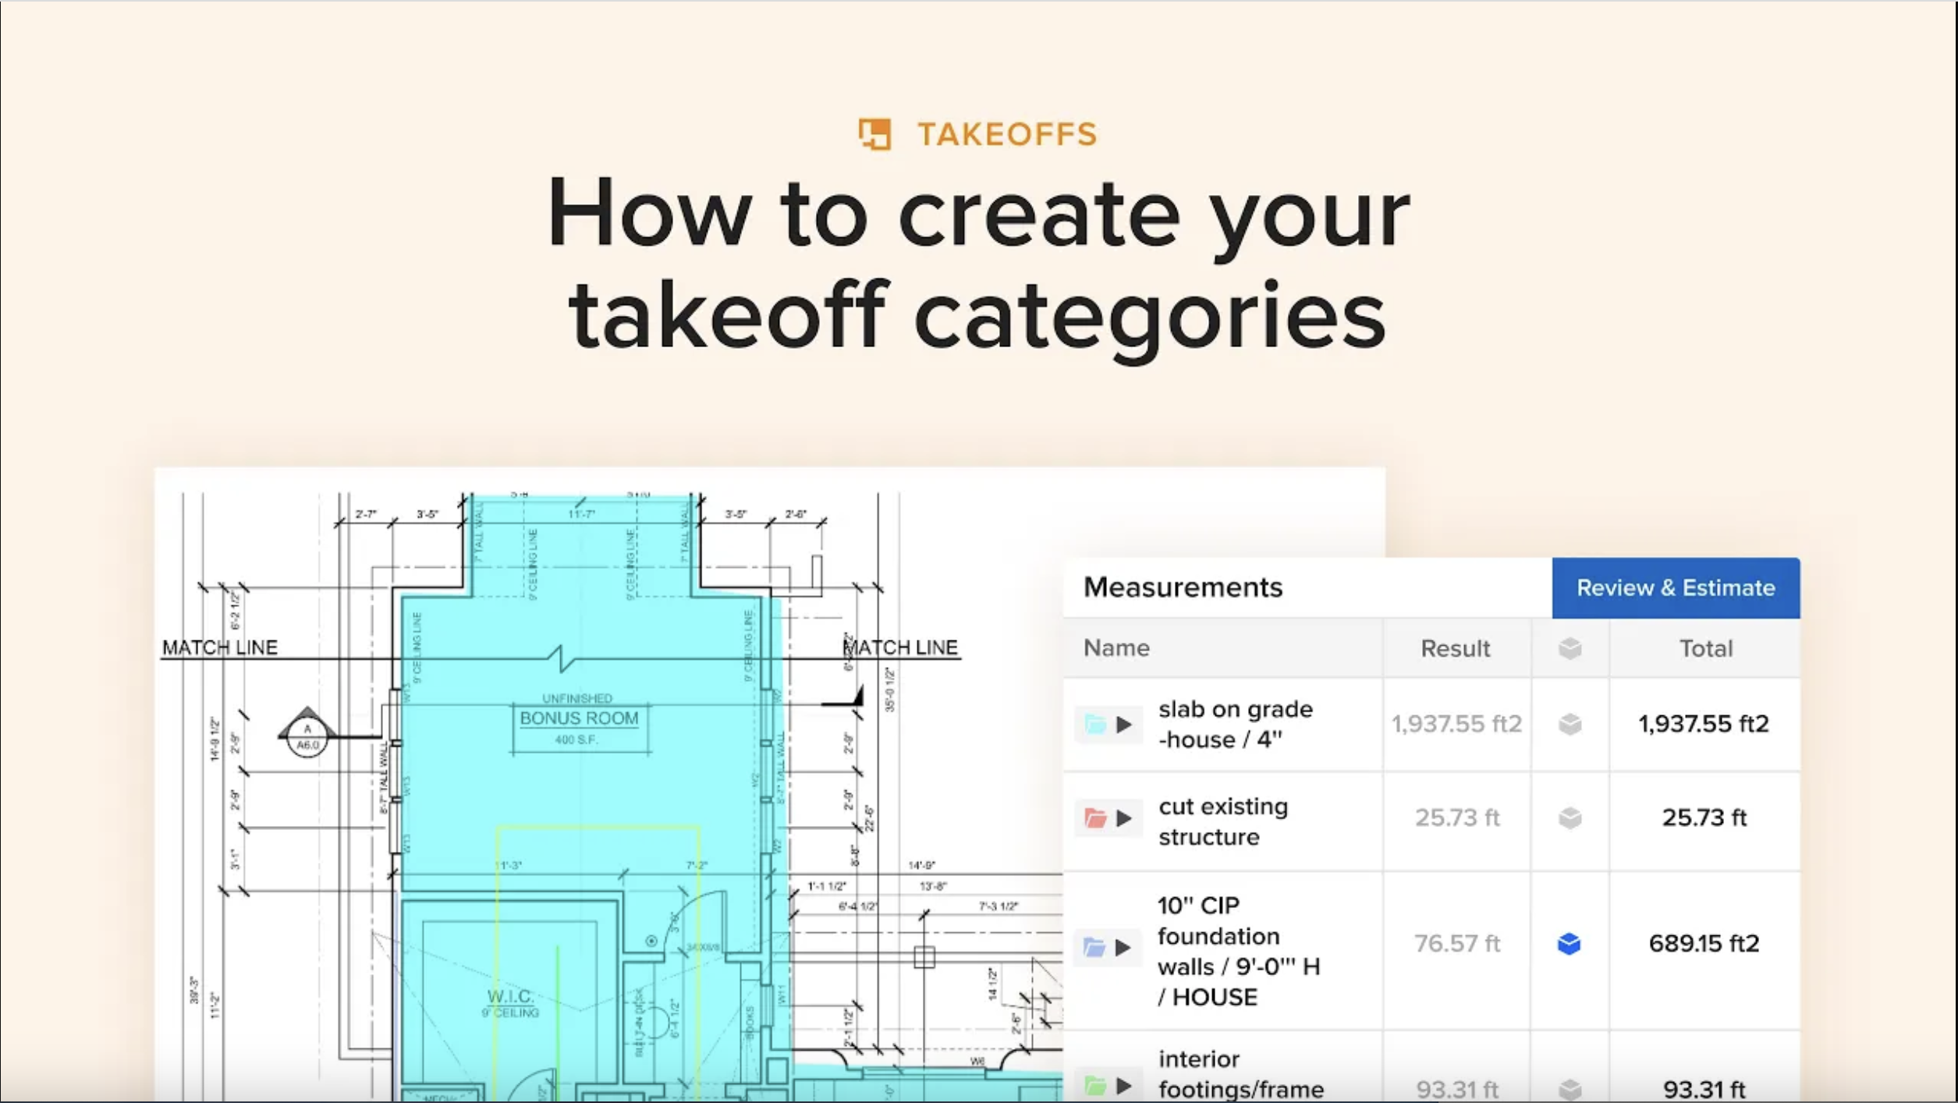Toggle the gray cube for interior footings row

1570,1089
